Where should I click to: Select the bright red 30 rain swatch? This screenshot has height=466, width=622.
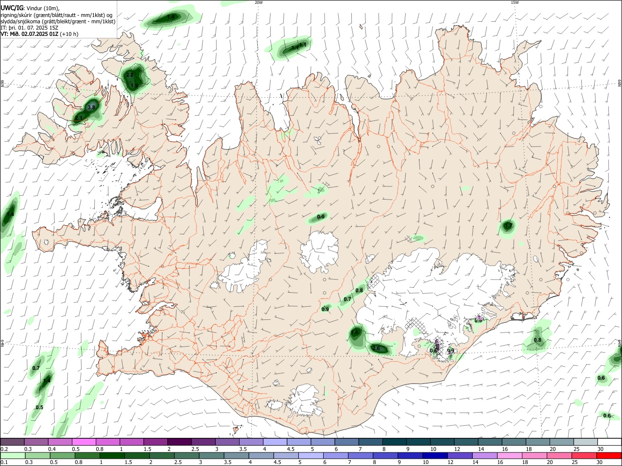[x=609, y=456]
